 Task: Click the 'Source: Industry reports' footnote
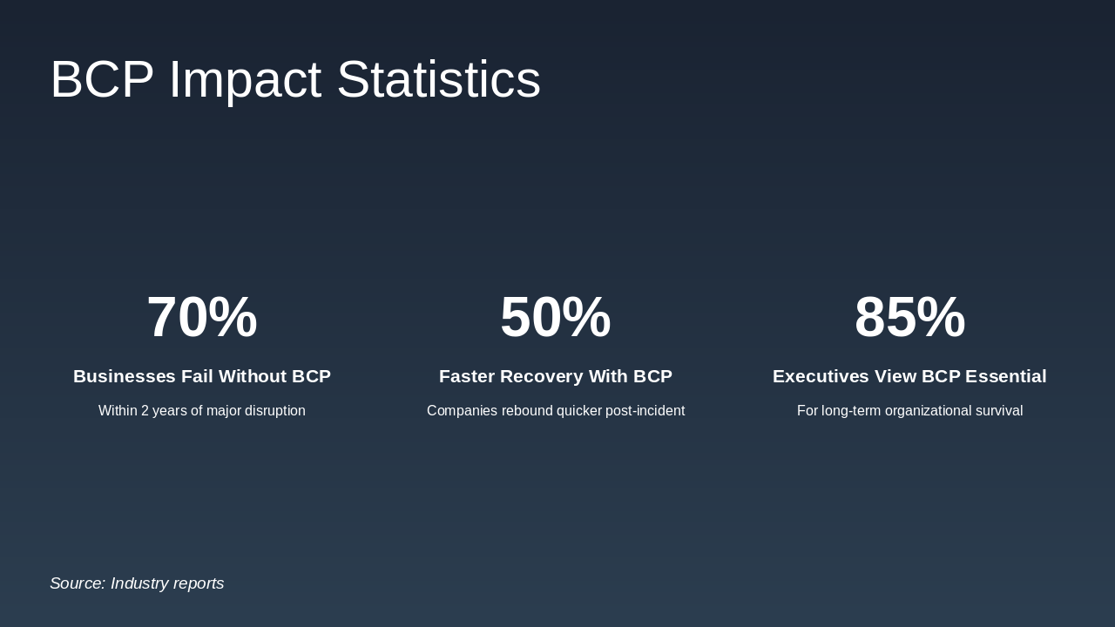click(x=137, y=583)
